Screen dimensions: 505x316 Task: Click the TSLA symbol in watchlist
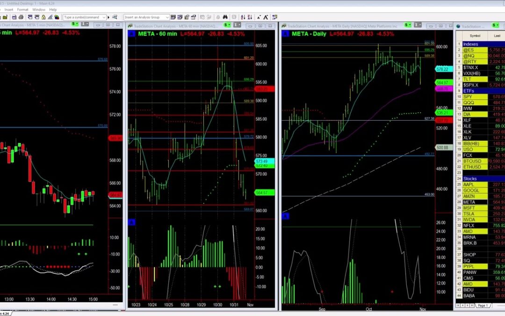[x=469, y=213]
